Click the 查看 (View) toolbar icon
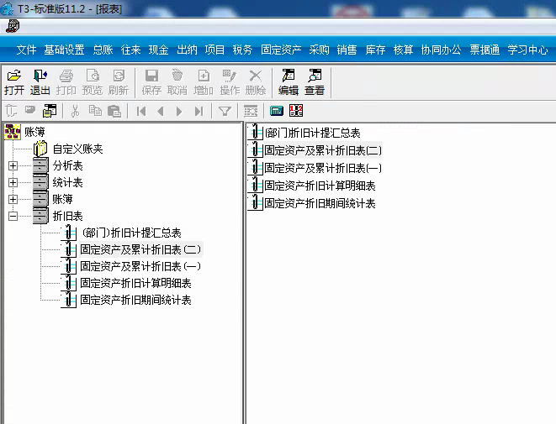556x424 pixels. (x=315, y=82)
